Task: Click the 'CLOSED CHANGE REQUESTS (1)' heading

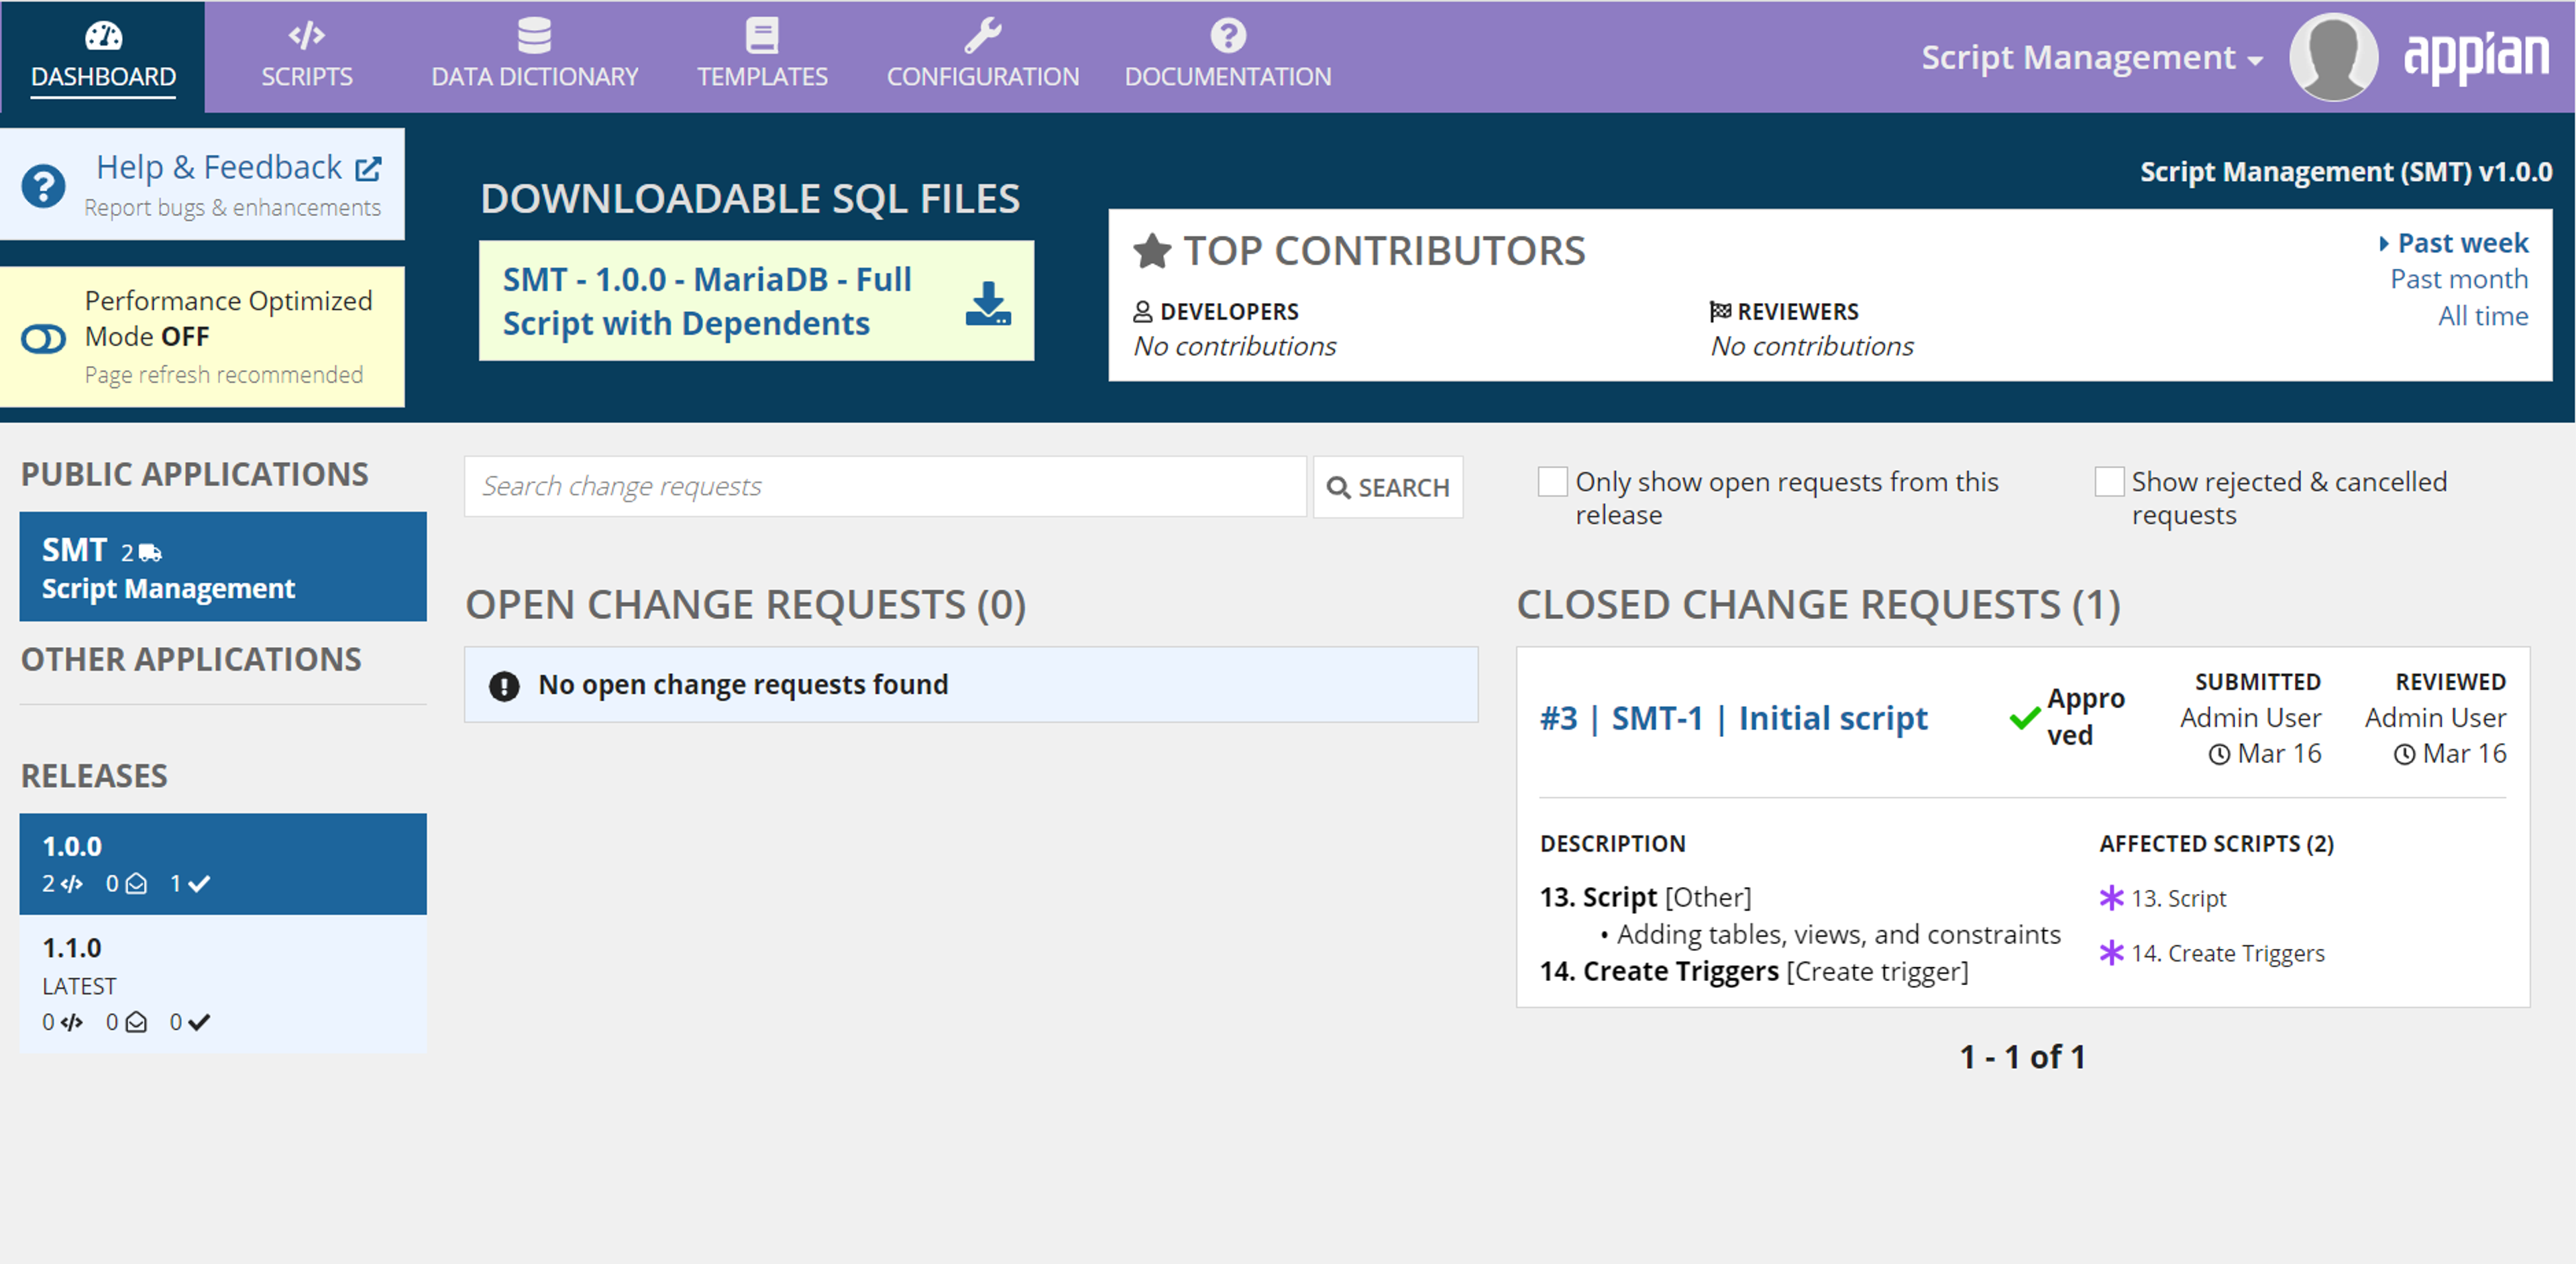Action: pyautogui.click(x=1818, y=605)
